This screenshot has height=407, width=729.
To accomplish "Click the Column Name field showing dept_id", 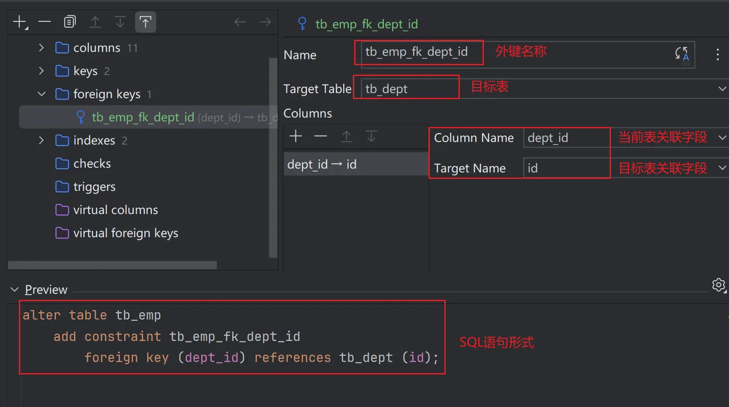I will coord(625,138).
